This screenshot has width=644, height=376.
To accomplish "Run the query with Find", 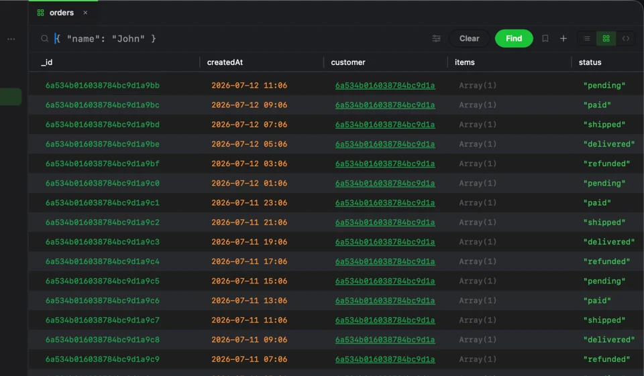I will pos(514,39).
